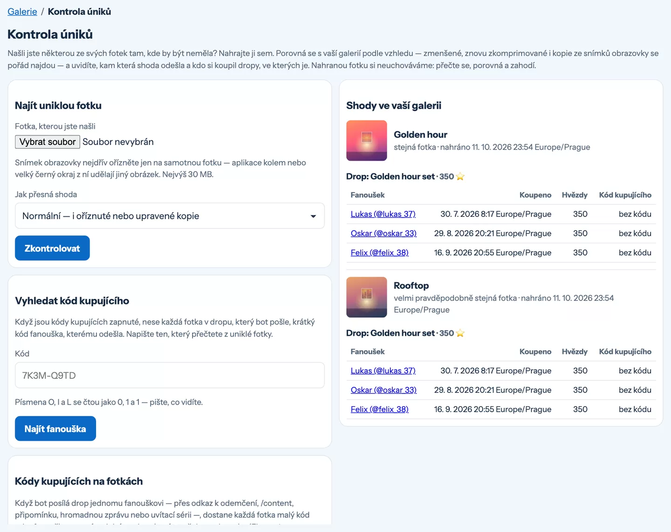
Task: Open the Galerie breadcrumb link
Action: (x=22, y=12)
